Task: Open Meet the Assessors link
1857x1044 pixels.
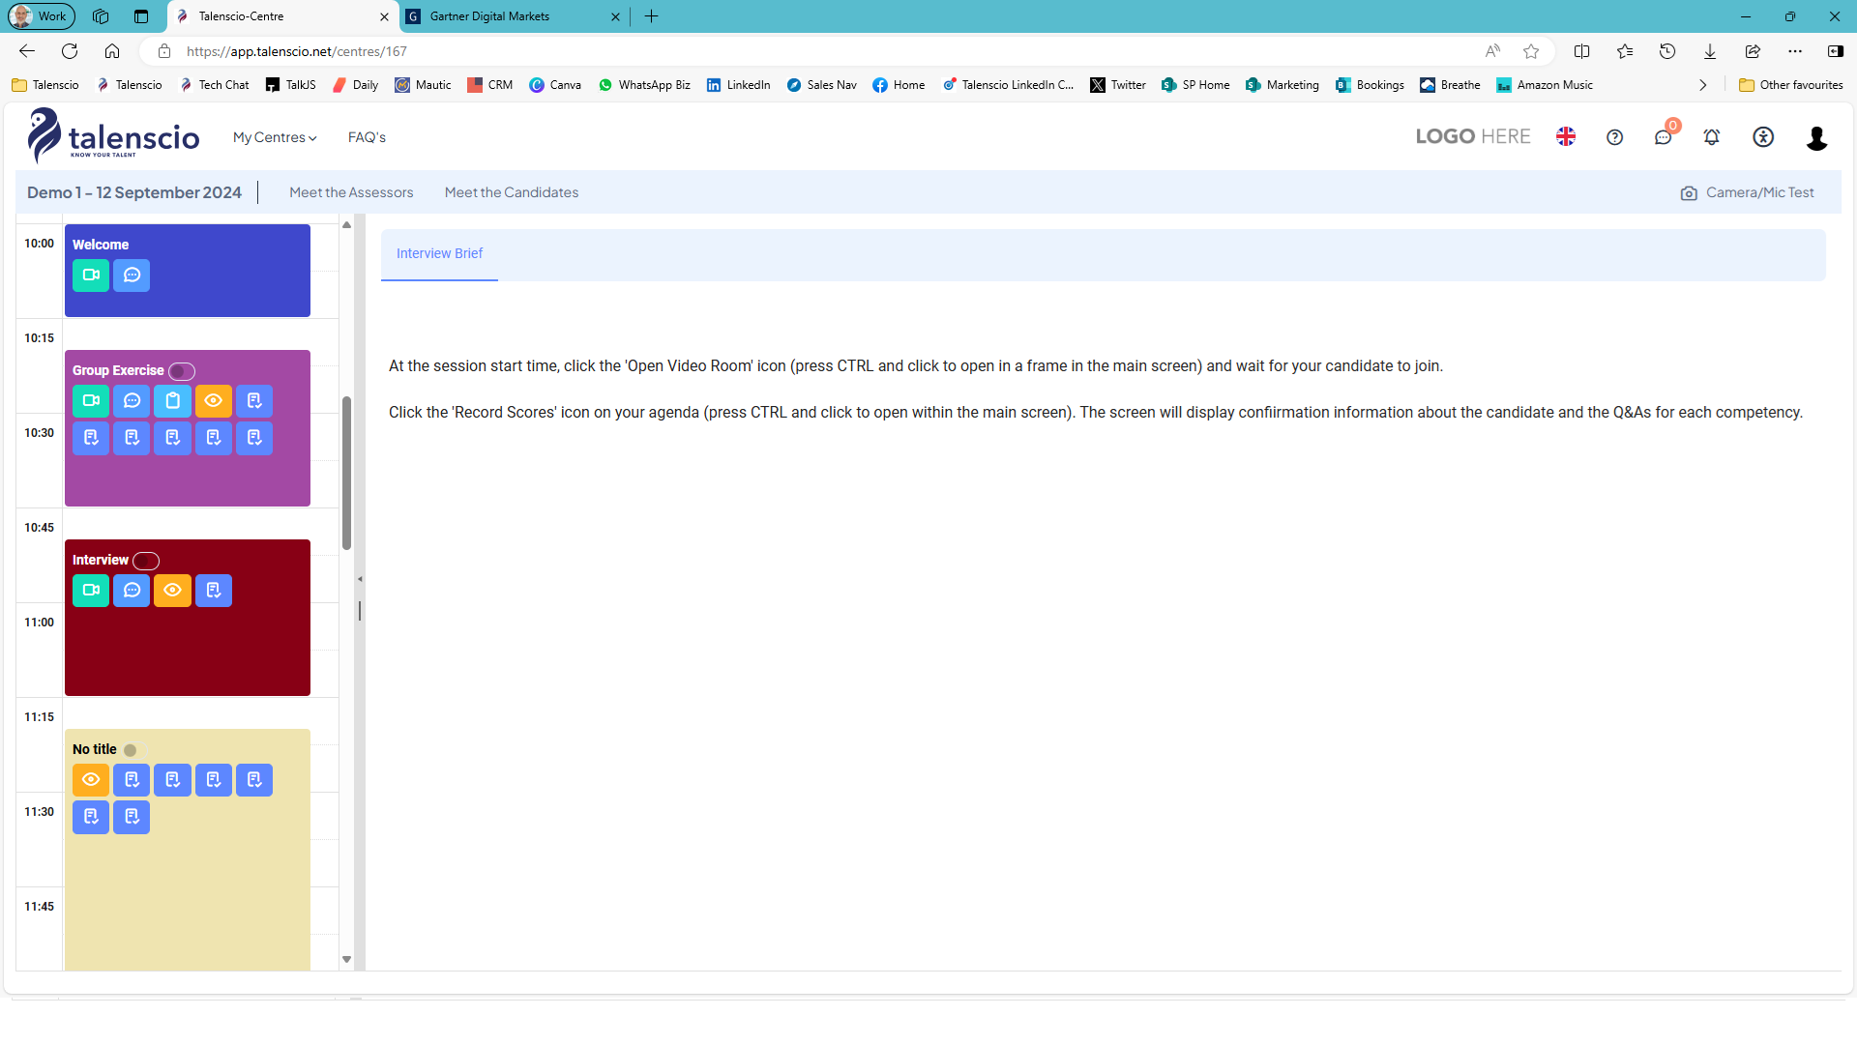Action: pos(351,192)
